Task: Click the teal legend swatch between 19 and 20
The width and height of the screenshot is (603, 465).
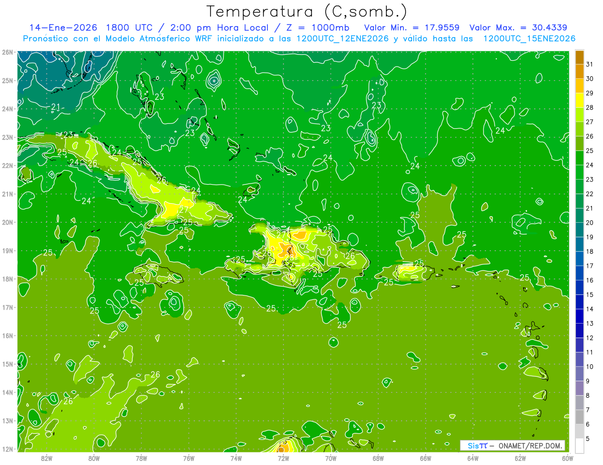Action: point(579,230)
